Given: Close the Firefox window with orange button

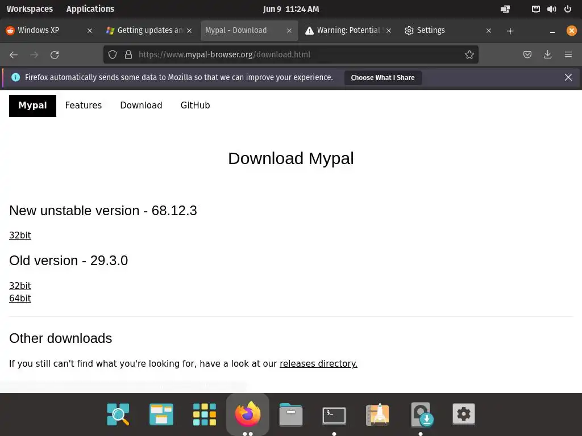Looking at the screenshot, I should coord(572,31).
